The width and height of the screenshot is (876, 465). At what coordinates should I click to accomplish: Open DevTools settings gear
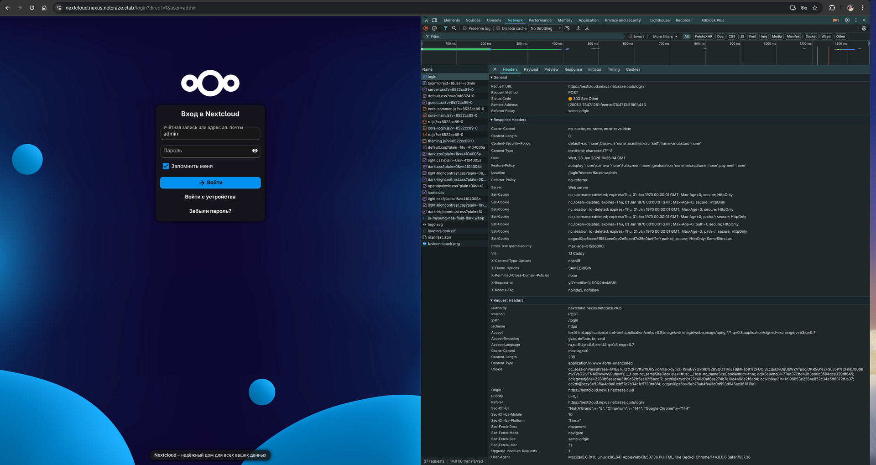tap(847, 20)
